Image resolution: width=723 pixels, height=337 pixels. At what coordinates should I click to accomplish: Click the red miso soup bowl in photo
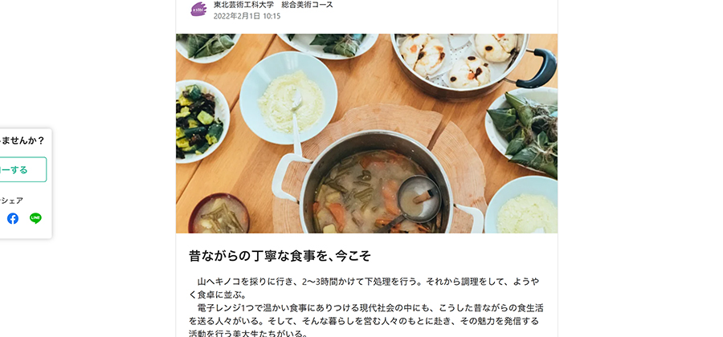tap(219, 213)
